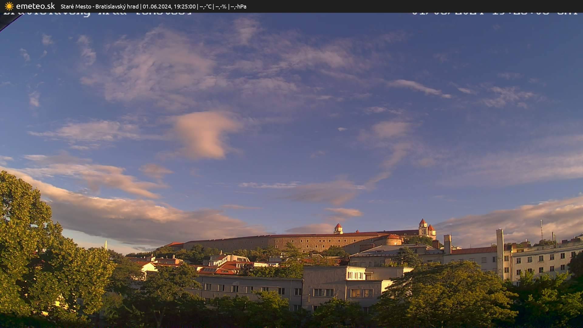Image resolution: width=583 pixels, height=328 pixels.
Task: Click the temperature °C reading
Action: 206,6
